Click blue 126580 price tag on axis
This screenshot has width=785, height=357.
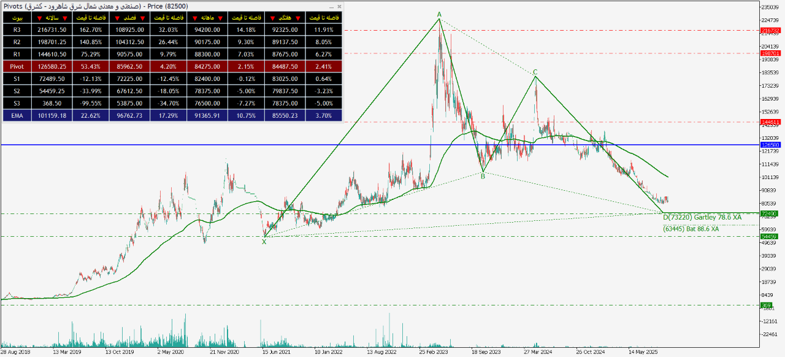click(x=770, y=145)
